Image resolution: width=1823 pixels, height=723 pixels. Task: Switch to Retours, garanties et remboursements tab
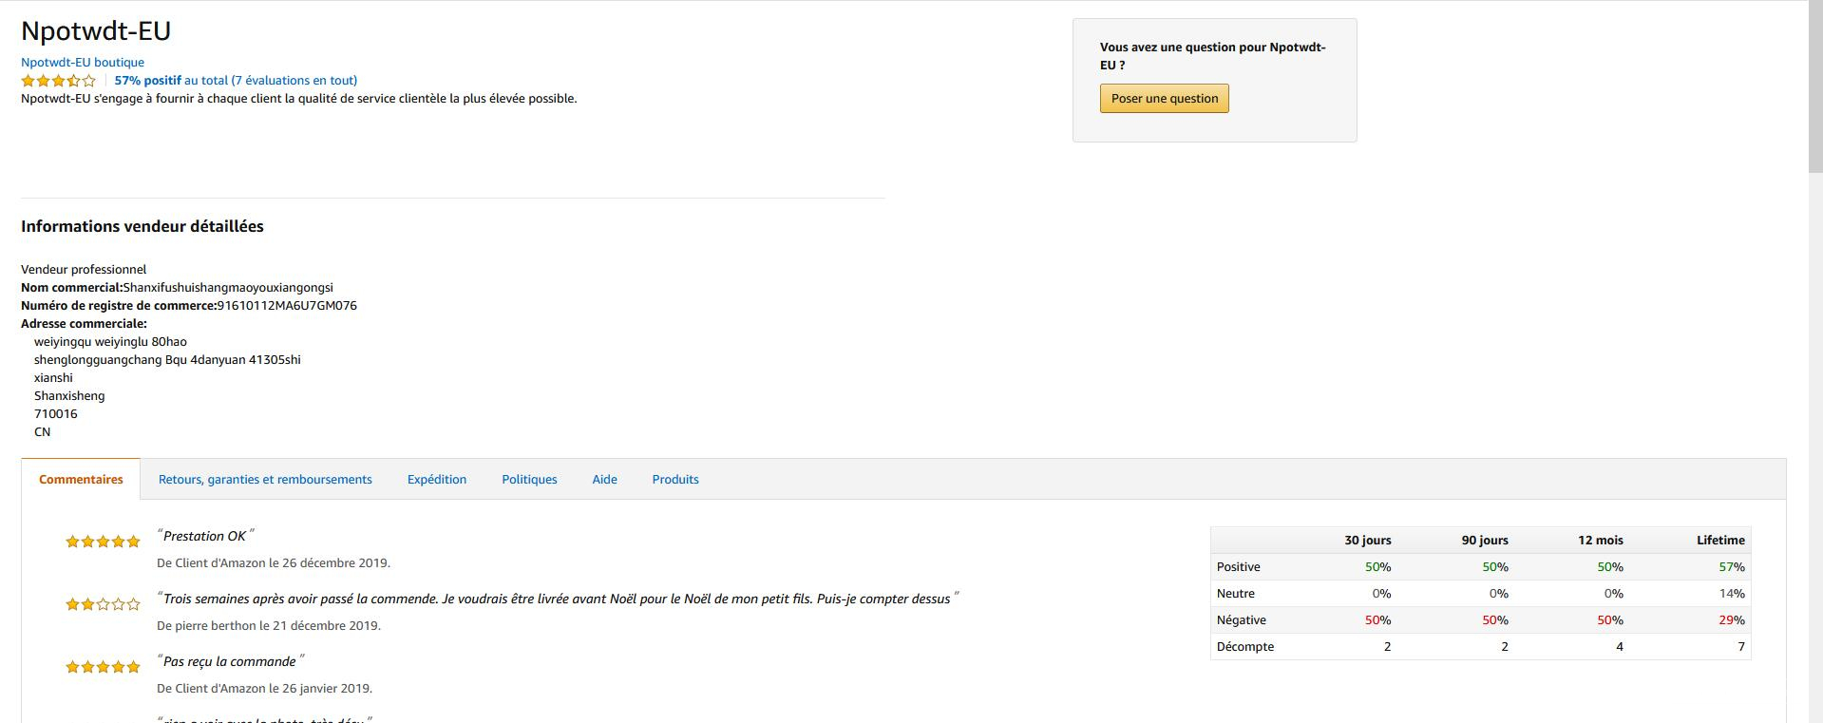tap(265, 480)
